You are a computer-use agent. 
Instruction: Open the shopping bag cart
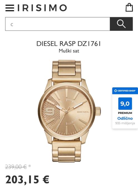pyautogui.click(x=129, y=8)
